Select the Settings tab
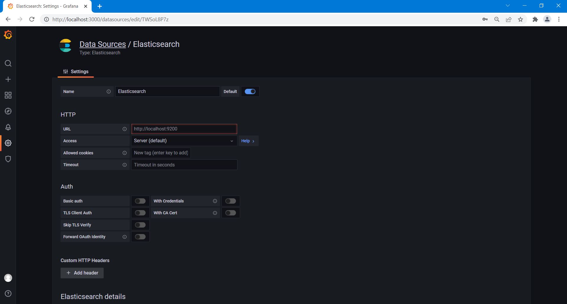The width and height of the screenshot is (567, 304). [76, 71]
